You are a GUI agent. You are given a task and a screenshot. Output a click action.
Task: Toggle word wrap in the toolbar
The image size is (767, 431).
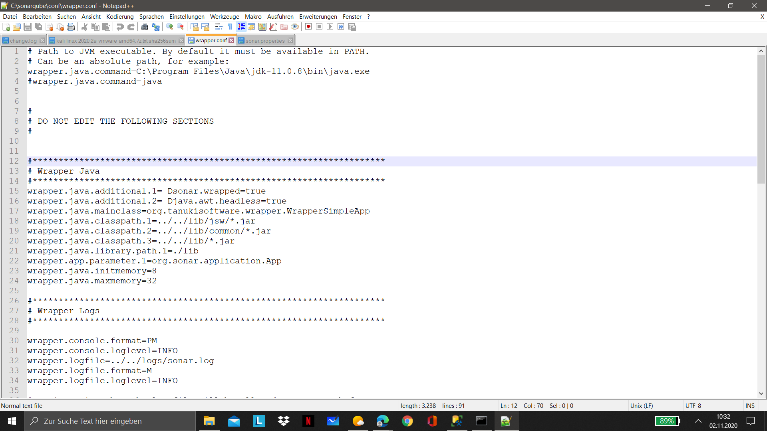pos(219,27)
